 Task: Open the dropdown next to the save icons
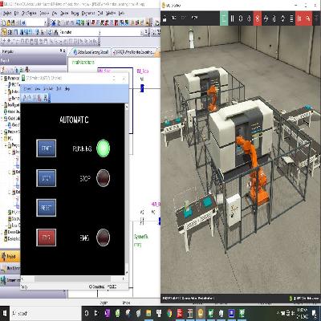point(45,23)
